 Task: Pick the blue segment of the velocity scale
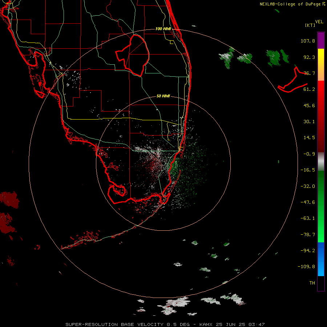point(321,259)
